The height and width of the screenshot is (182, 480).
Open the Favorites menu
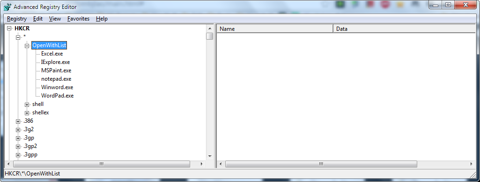tap(78, 19)
